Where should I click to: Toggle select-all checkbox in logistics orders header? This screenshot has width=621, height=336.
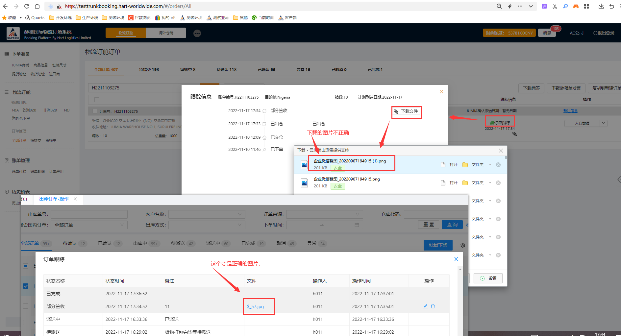pos(97,100)
